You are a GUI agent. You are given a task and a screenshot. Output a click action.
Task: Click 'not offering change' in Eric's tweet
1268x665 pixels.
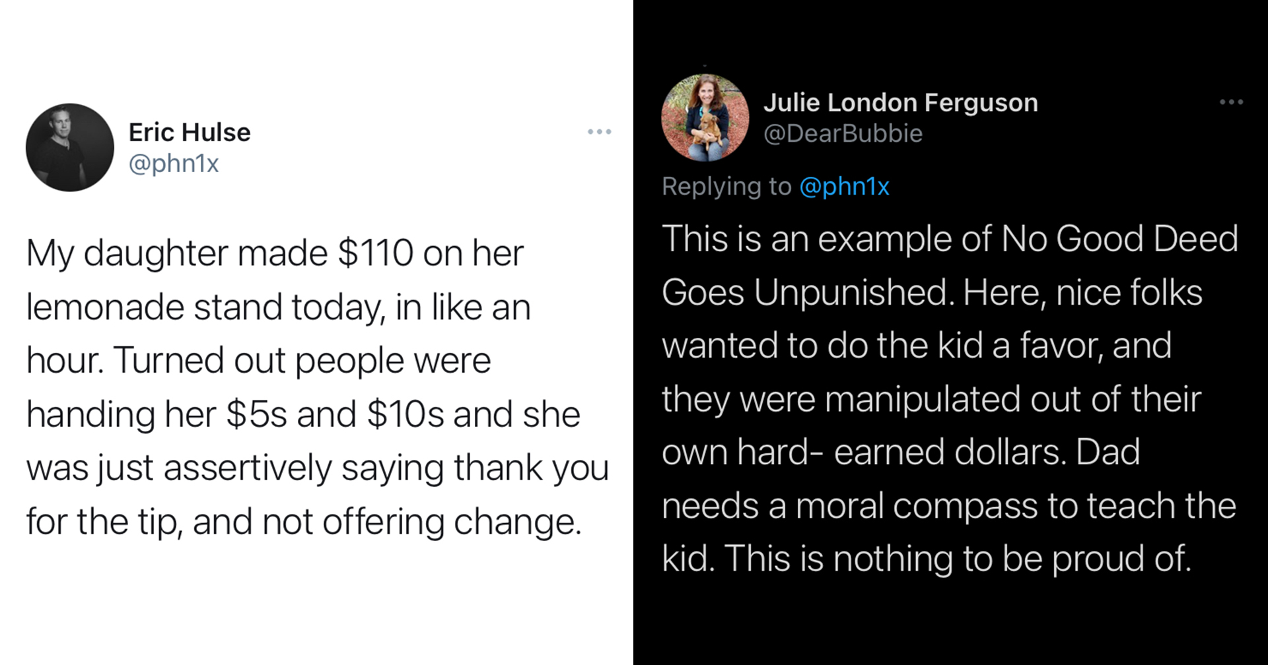pos(421,522)
